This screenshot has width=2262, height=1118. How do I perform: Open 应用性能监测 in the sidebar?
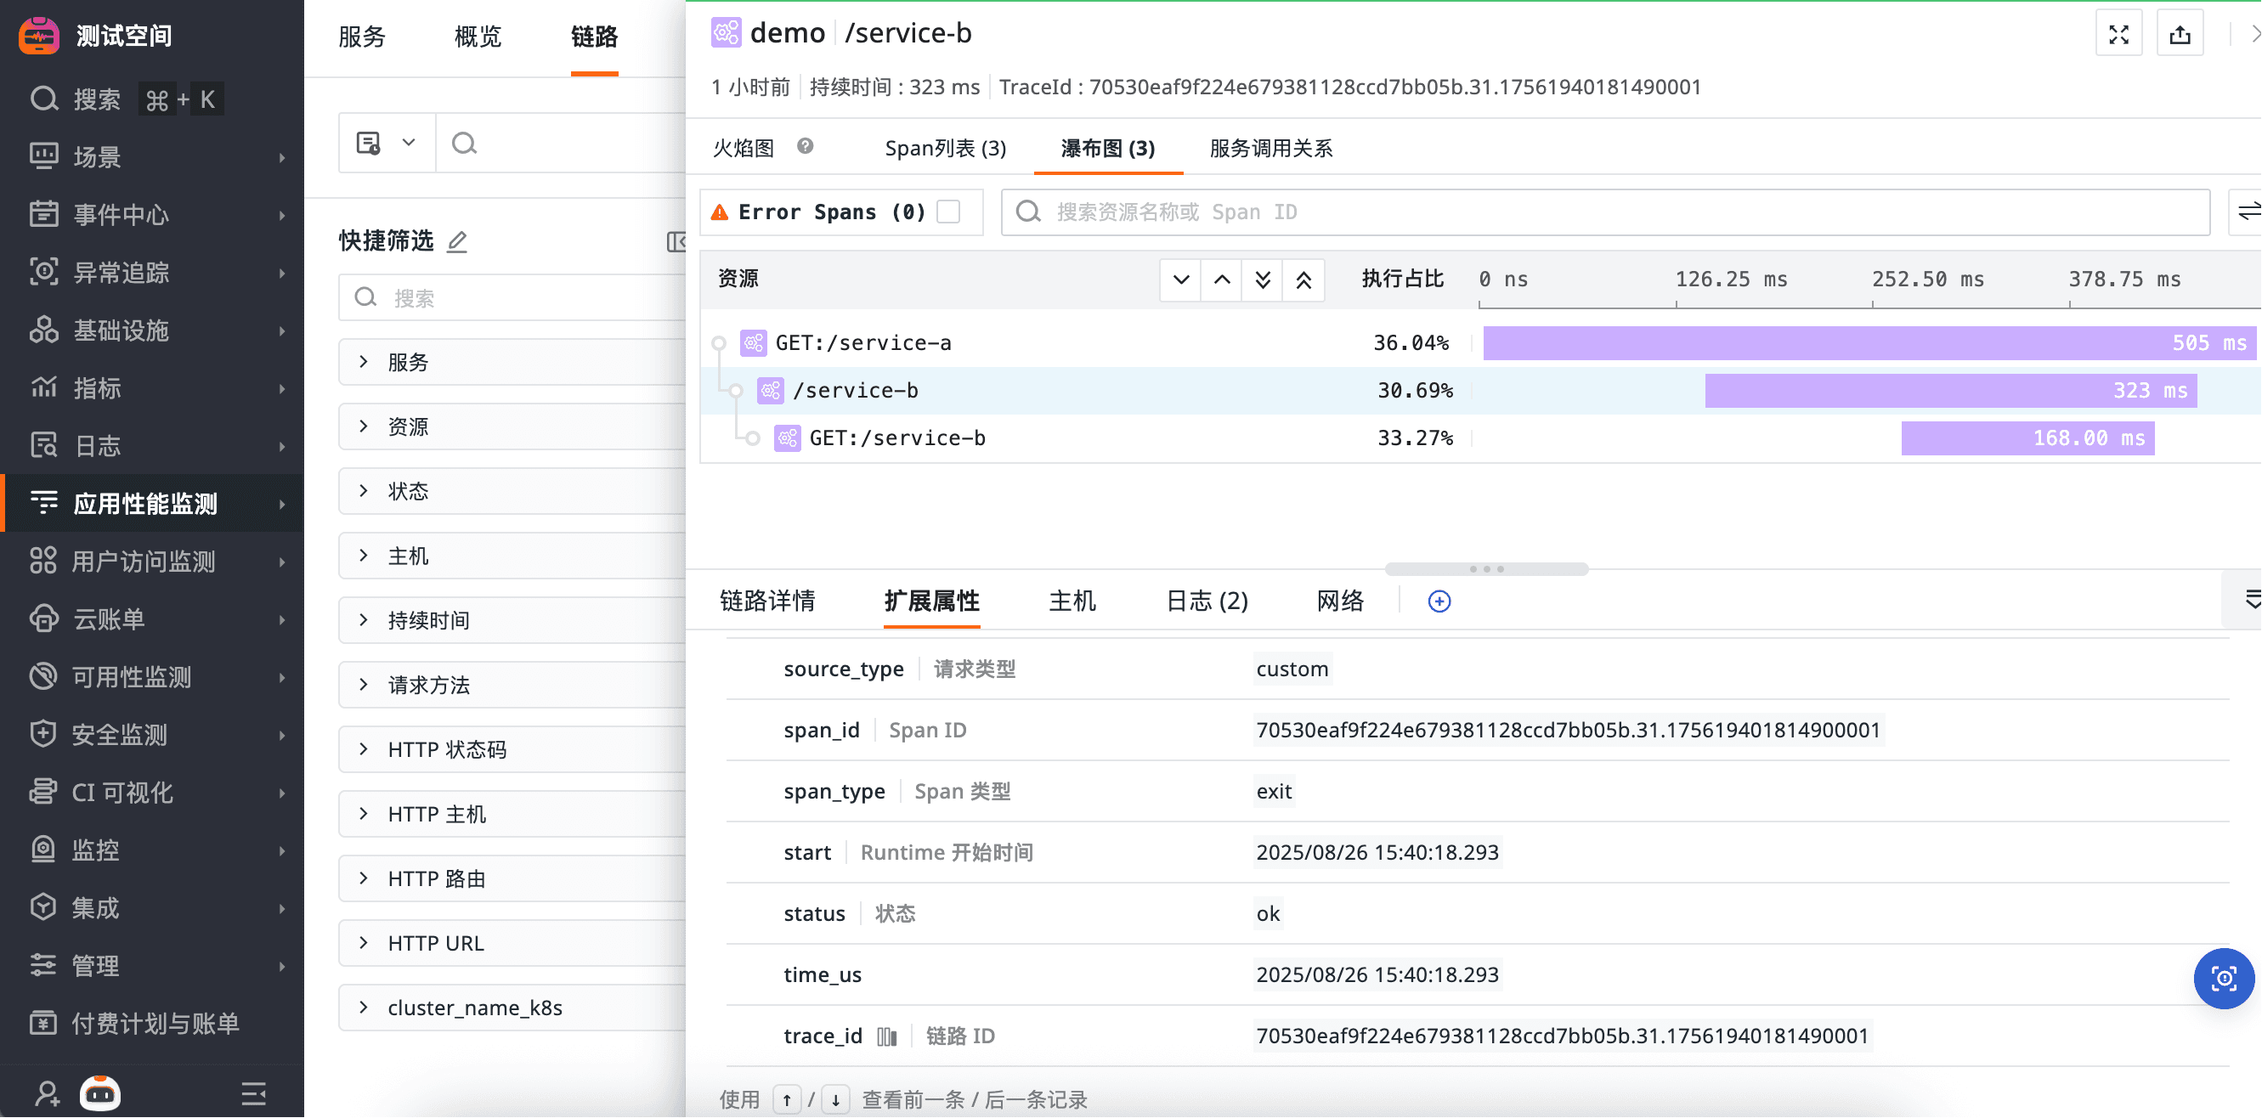pyautogui.click(x=146, y=504)
